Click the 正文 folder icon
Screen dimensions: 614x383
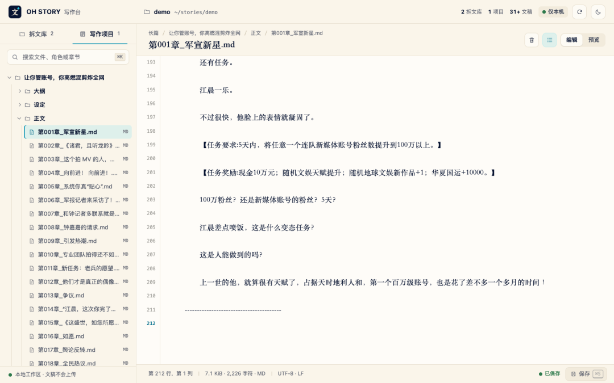27,119
